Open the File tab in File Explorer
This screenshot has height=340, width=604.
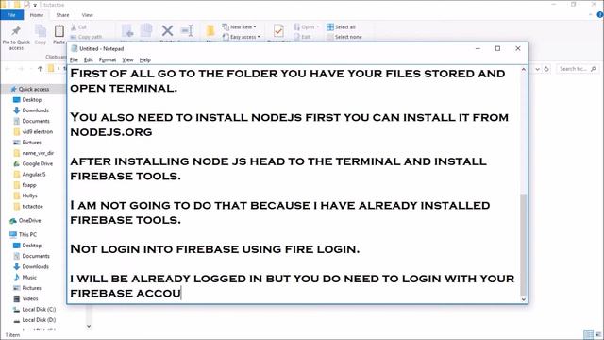[x=11, y=15]
